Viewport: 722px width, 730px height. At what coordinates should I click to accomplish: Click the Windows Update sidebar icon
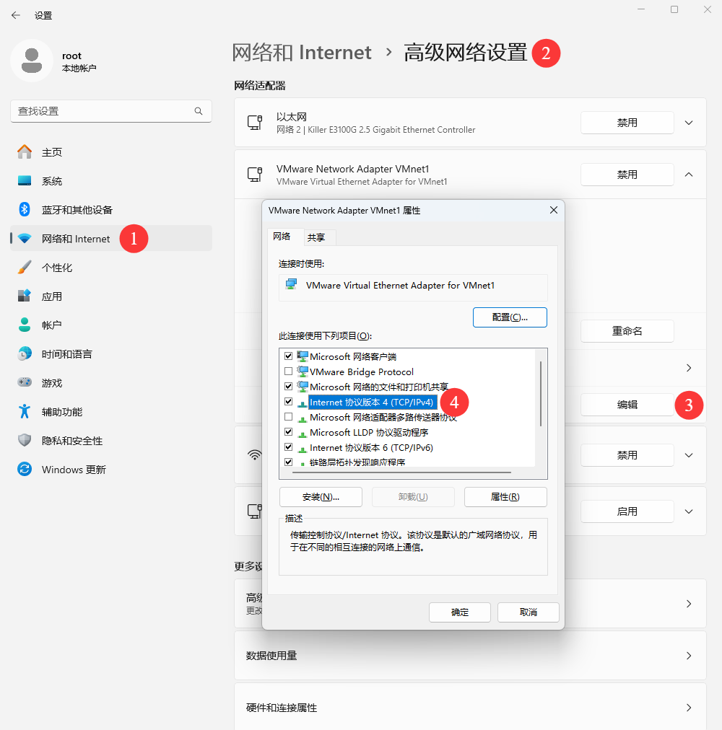pos(25,470)
